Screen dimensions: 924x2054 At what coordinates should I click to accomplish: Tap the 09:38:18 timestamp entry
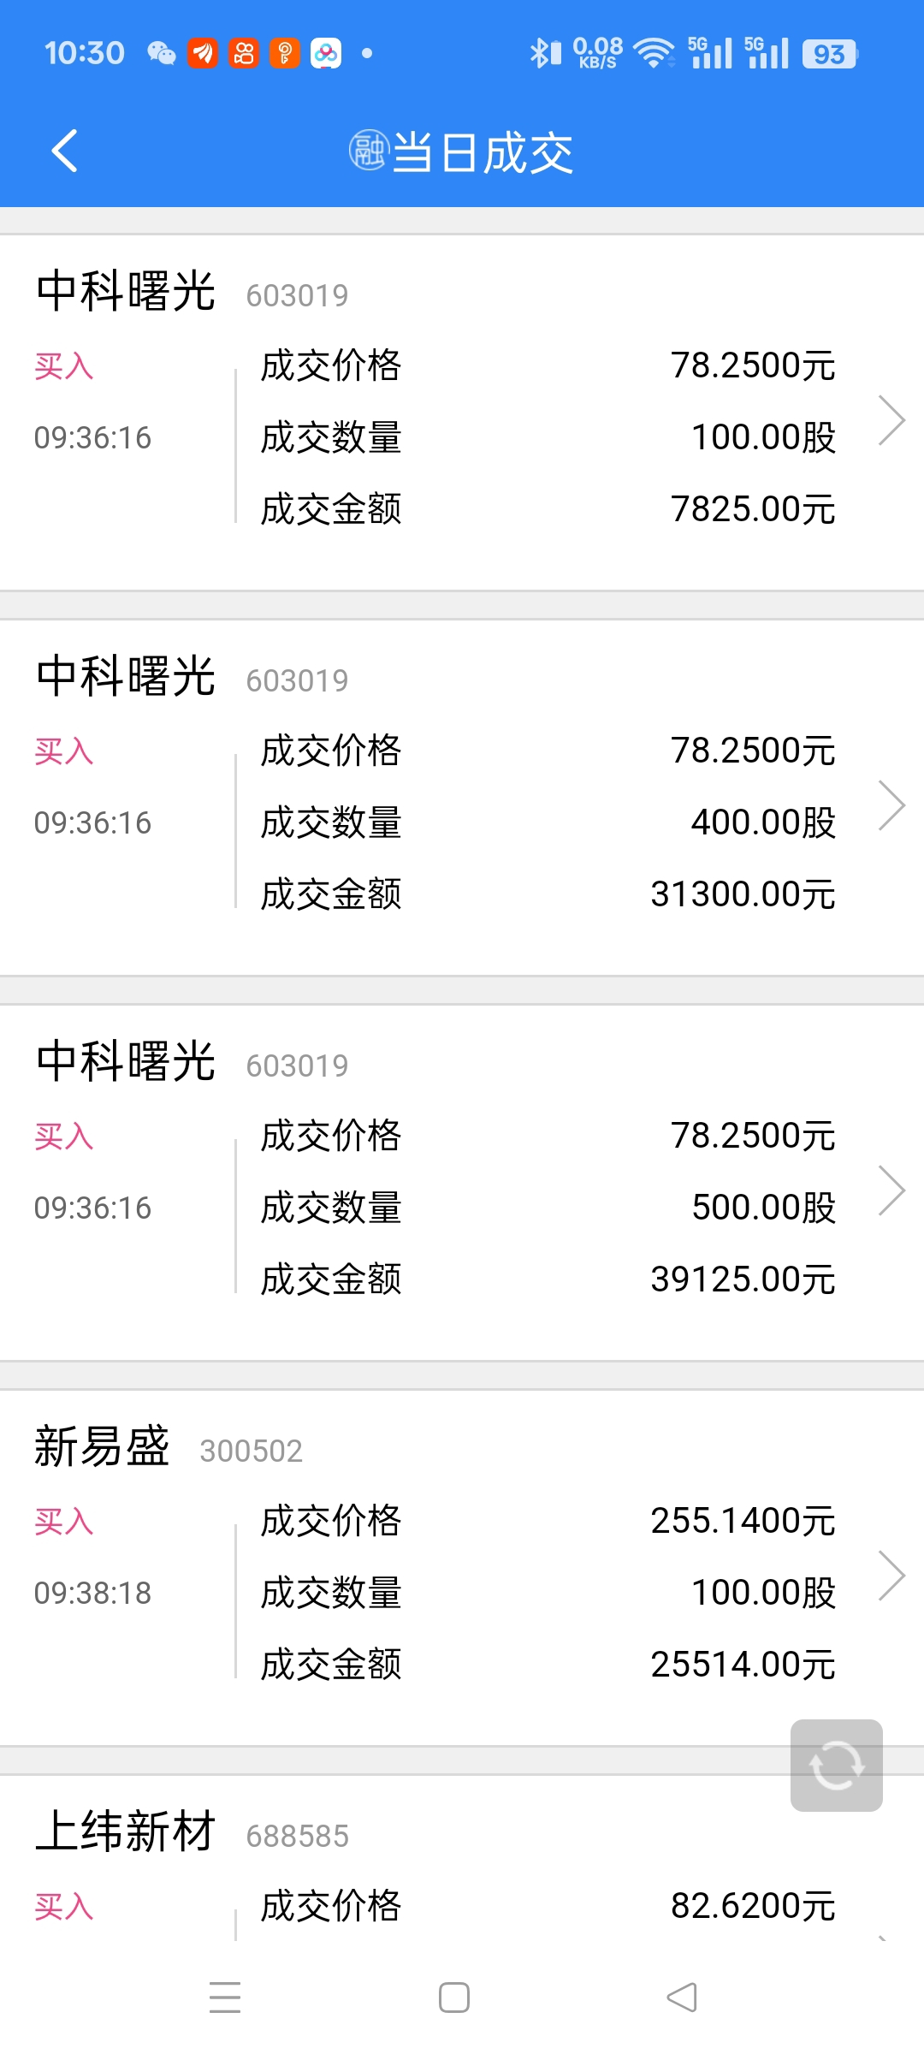coord(92,1593)
